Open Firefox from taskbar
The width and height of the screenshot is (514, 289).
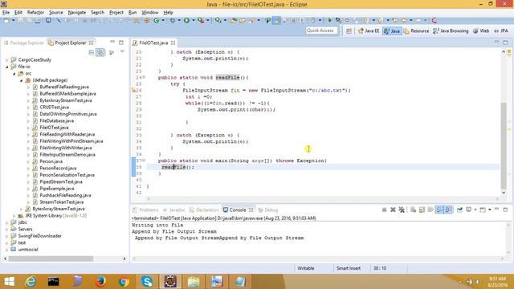[100, 282]
